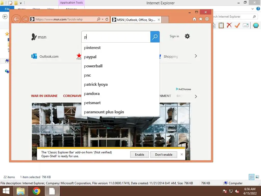
Task: Close the MSN browser tab
Action: click(159, 20)
